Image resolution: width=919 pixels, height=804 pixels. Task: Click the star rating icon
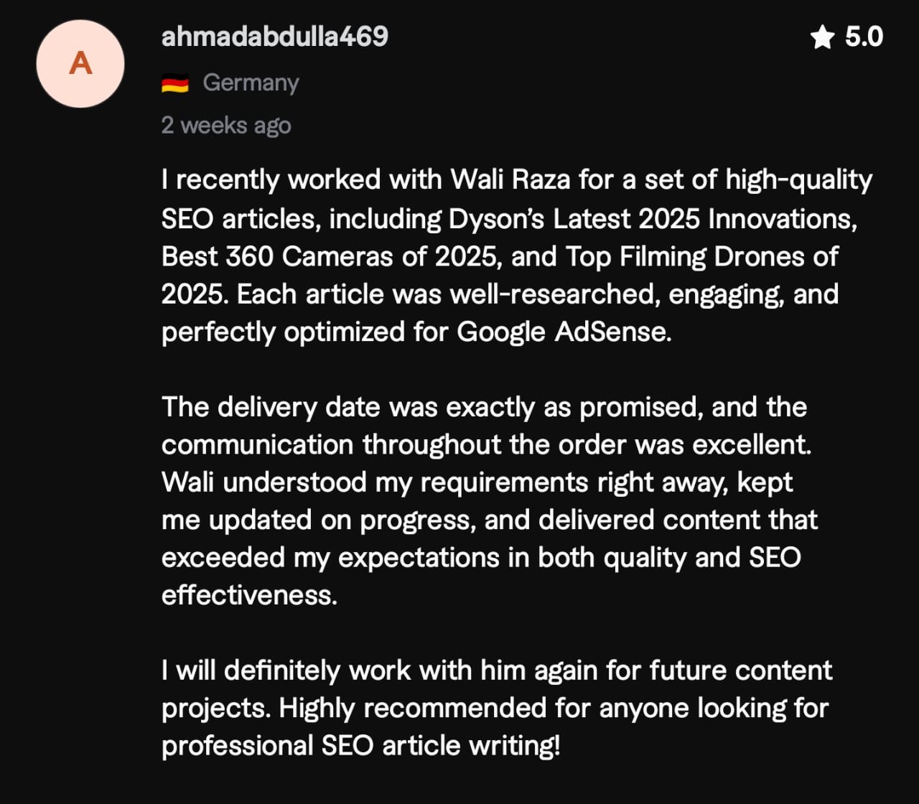pos(822,37)
